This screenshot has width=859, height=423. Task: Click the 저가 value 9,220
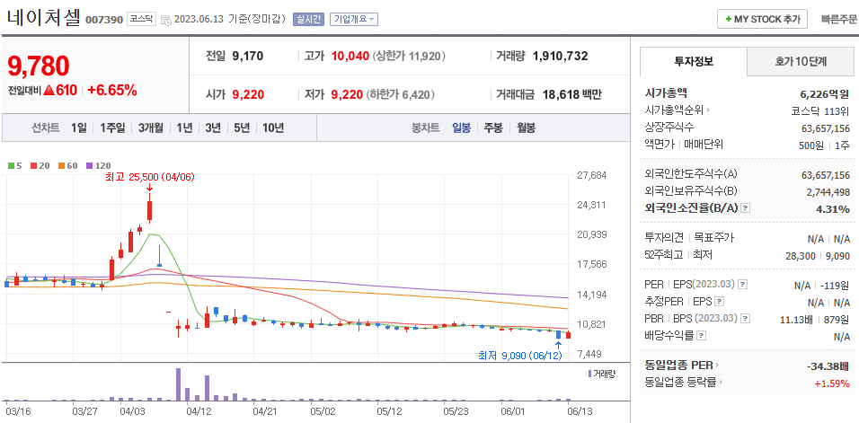tap(347, 94)
